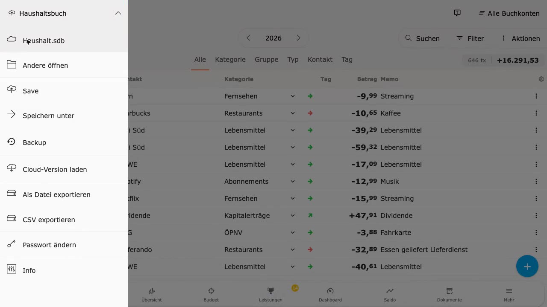This screenshot has width=547, height=307.
Task: Switch to the Gruppe tab
Action: click(x=267, y=60)
